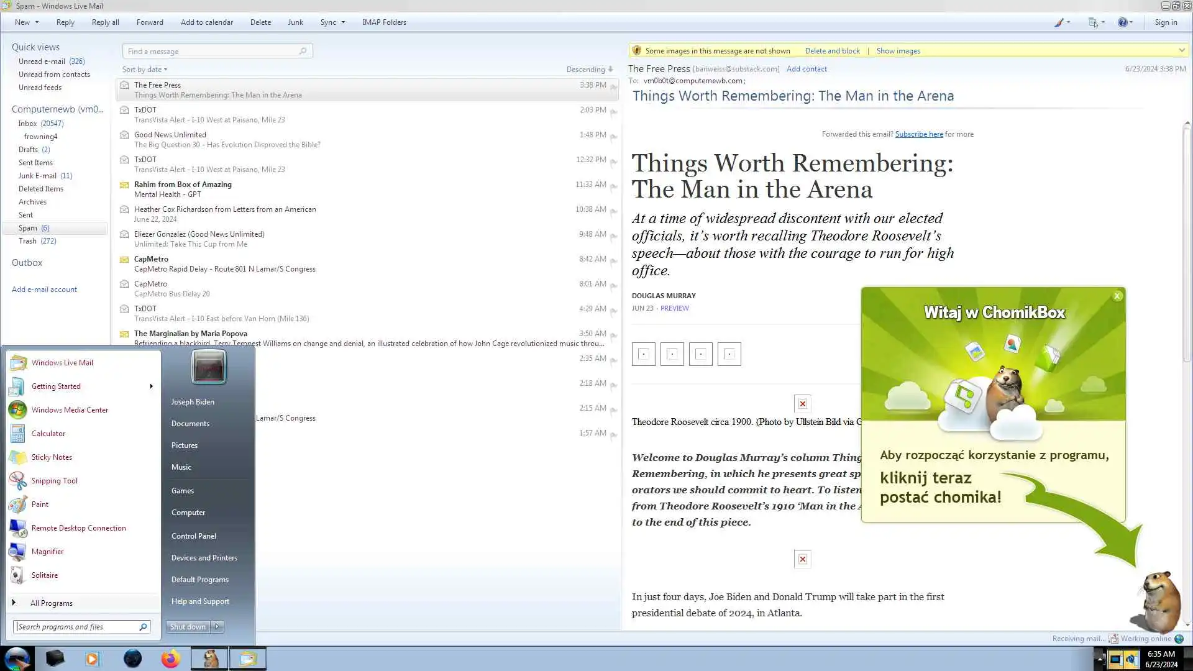The height and width of the screenshot is (671, 1193).
Task: Open All Programs in the Start menu
Action: (x=51, y=603)
